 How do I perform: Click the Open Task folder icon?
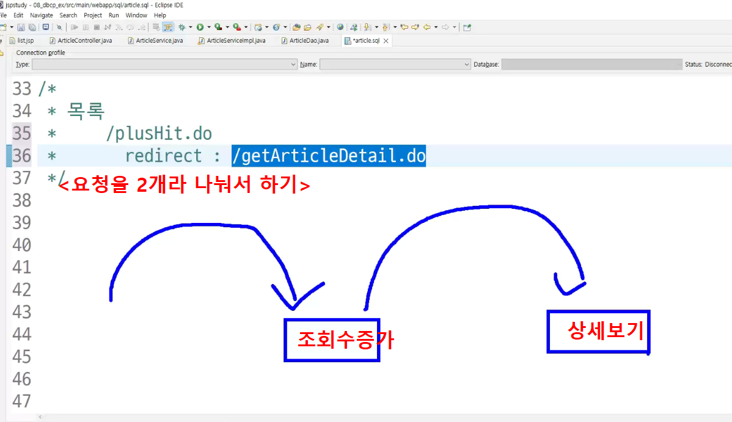[x=307, y=27]
